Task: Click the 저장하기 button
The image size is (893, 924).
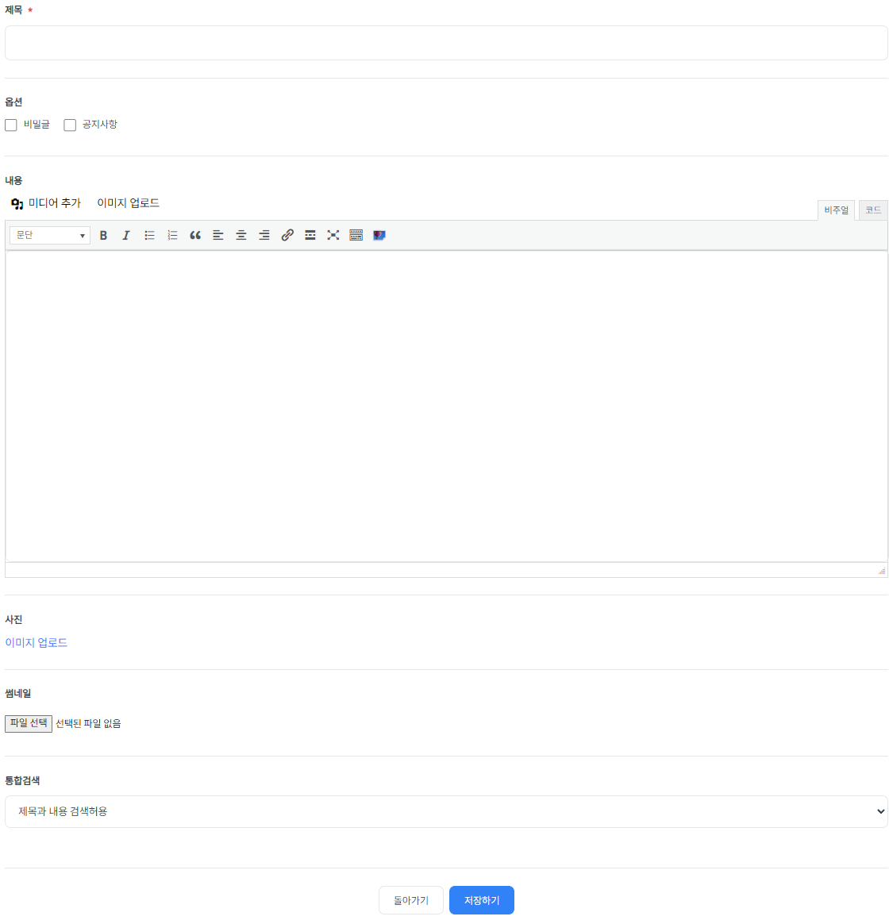Action: [x=482, y=900]
